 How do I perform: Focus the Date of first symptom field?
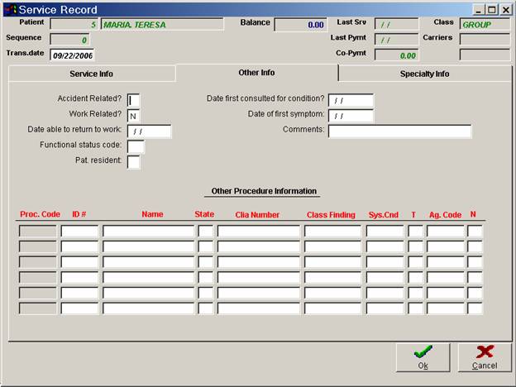coord(351,116)
